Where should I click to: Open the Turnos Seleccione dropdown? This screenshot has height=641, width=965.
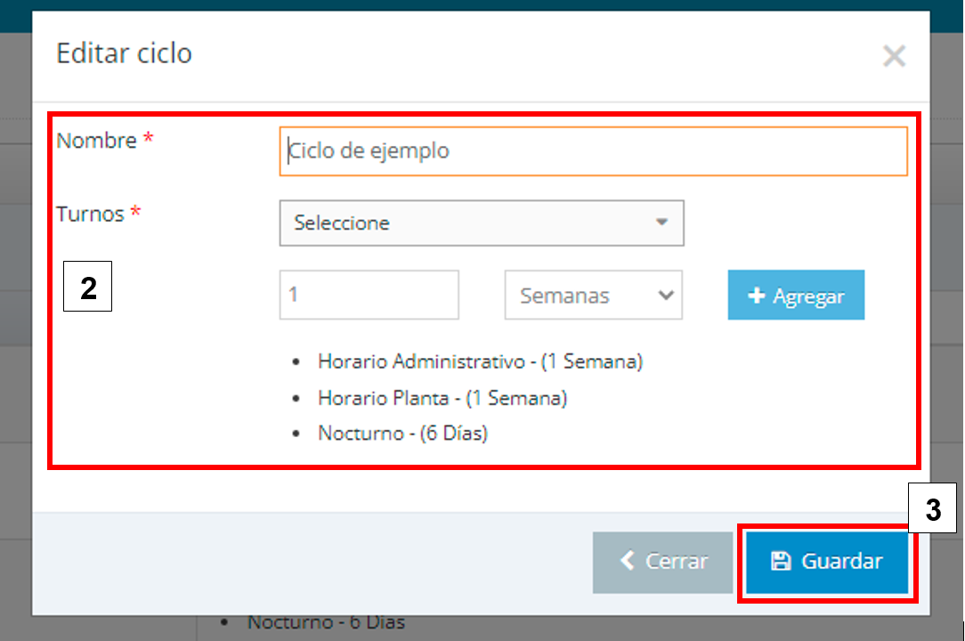point(481,223)
